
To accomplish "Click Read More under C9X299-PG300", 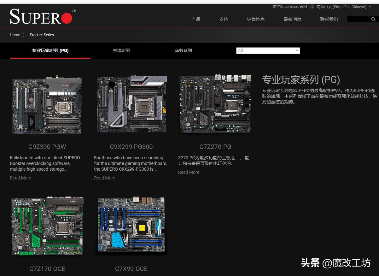I will coord(104,178).
